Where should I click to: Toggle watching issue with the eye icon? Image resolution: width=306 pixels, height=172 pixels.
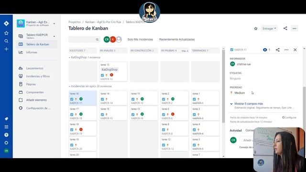265,50
